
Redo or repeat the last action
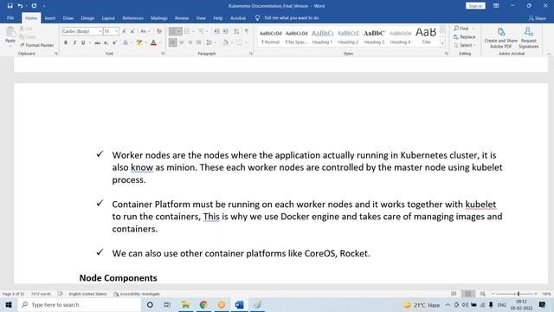34,6
